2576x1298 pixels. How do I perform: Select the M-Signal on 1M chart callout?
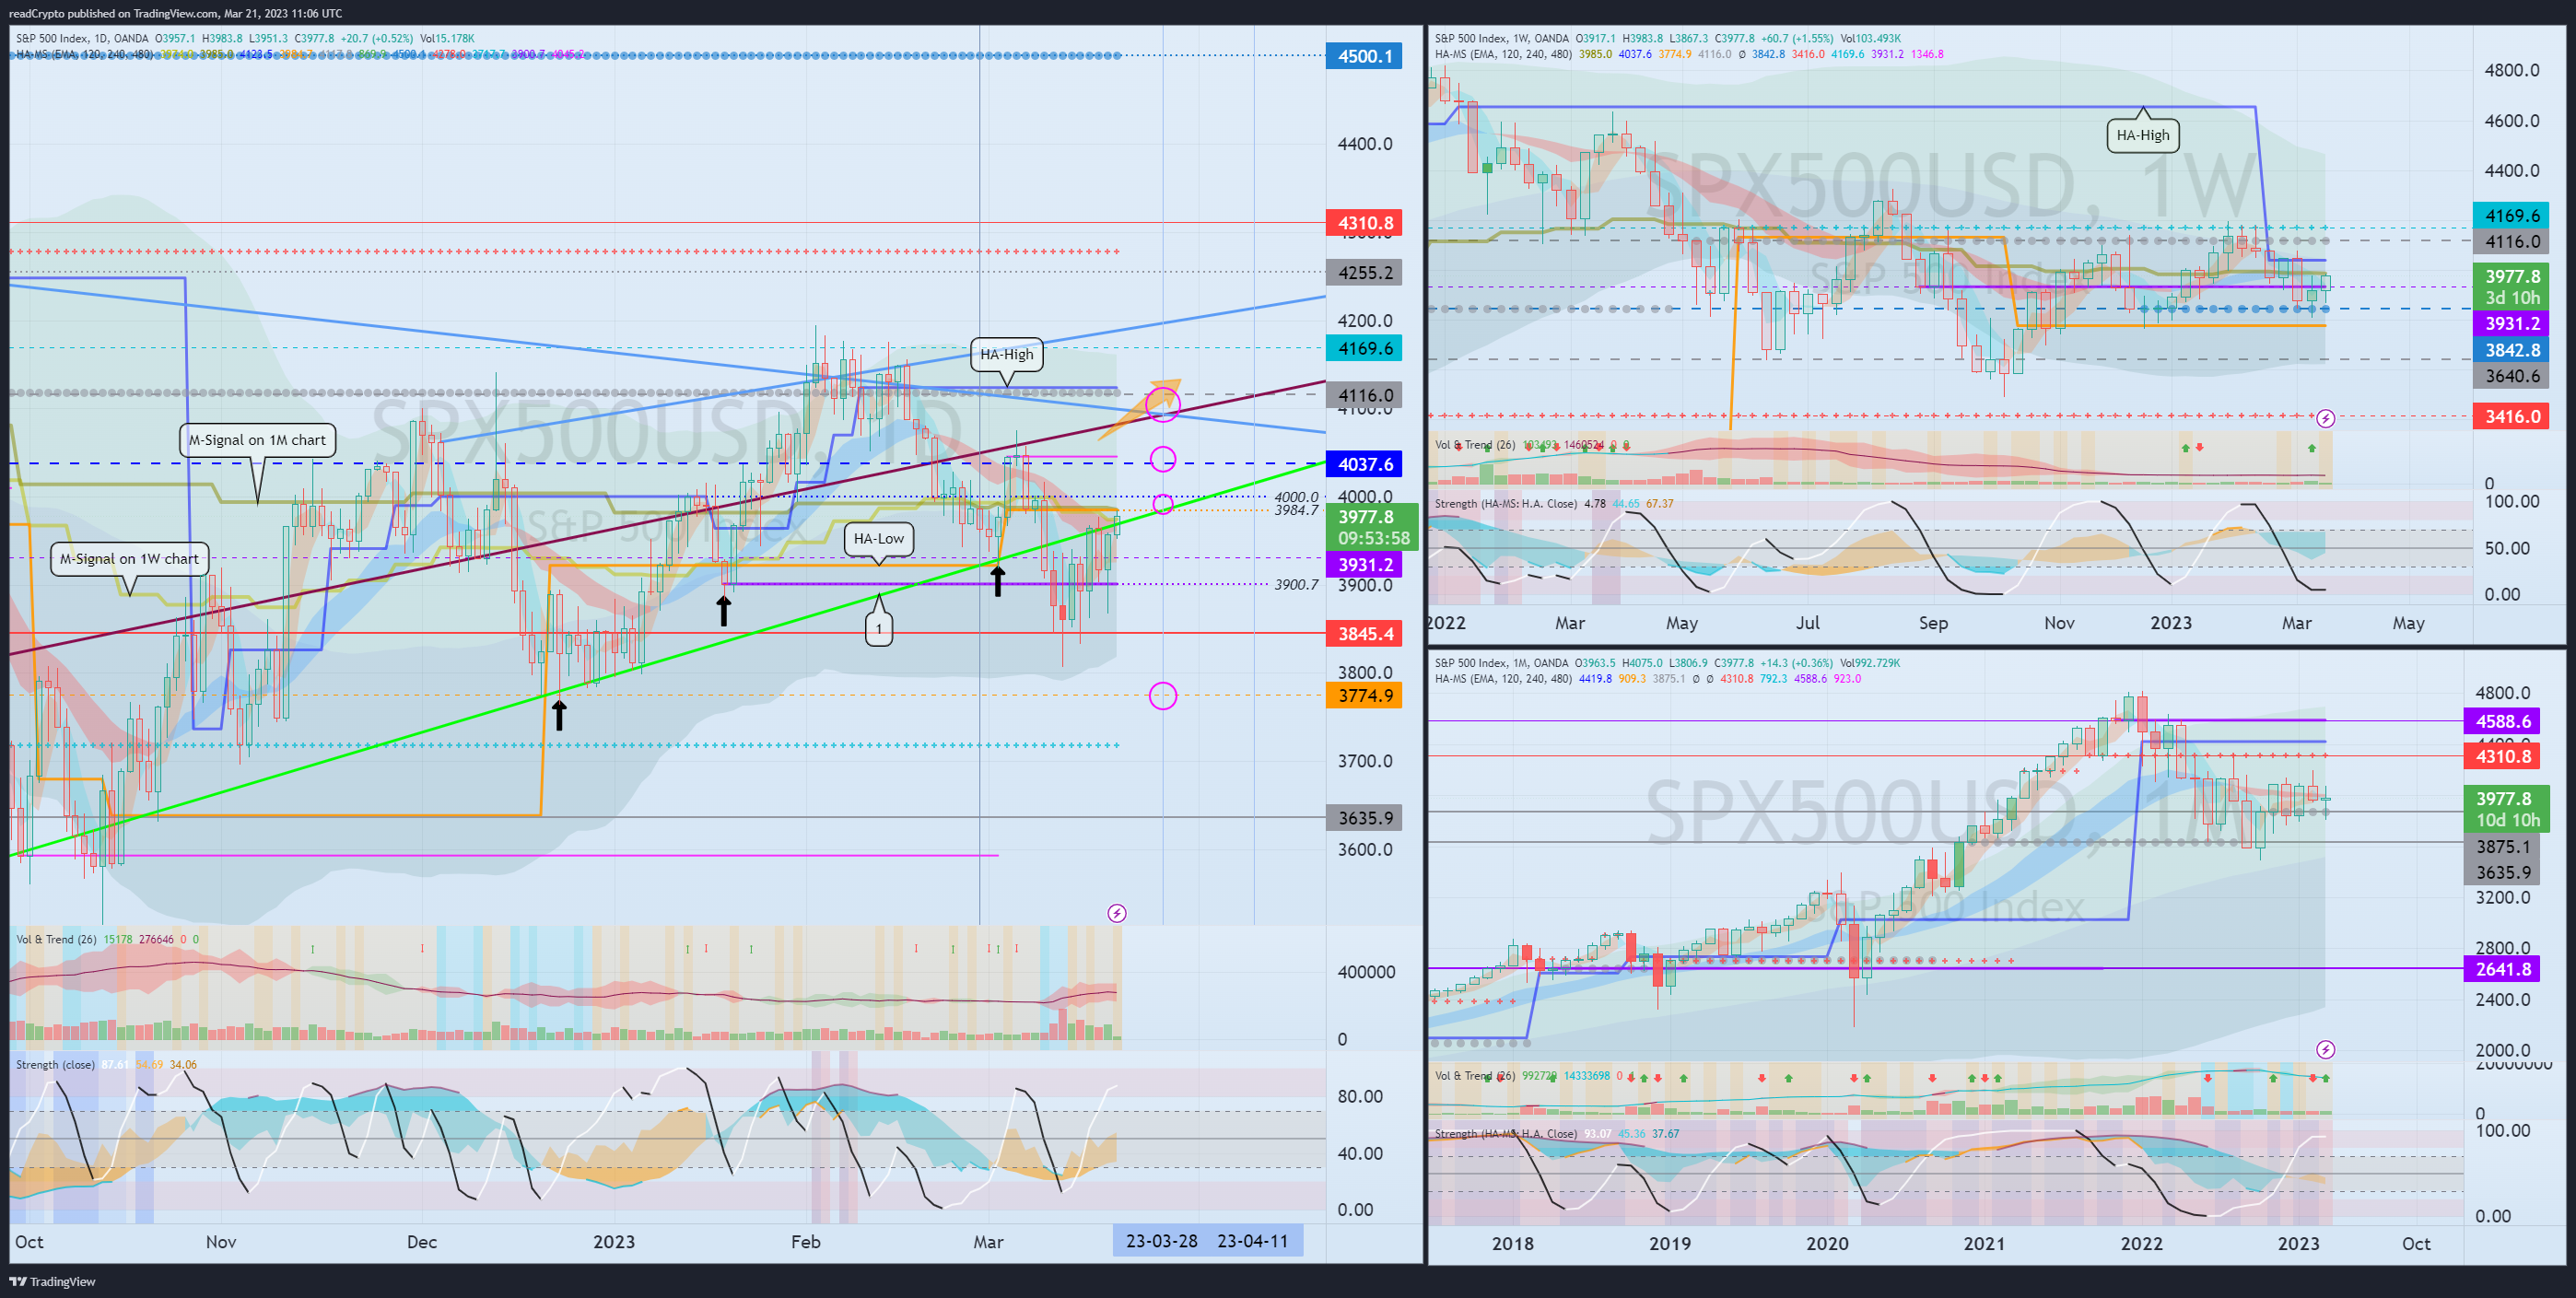point(257,440)
